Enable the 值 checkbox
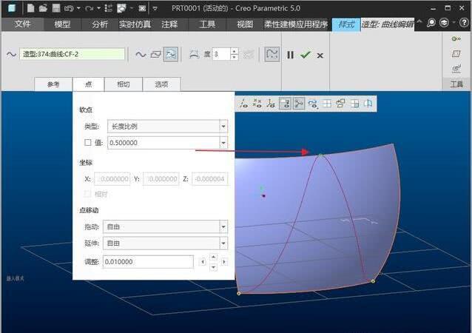 point(87,142)
